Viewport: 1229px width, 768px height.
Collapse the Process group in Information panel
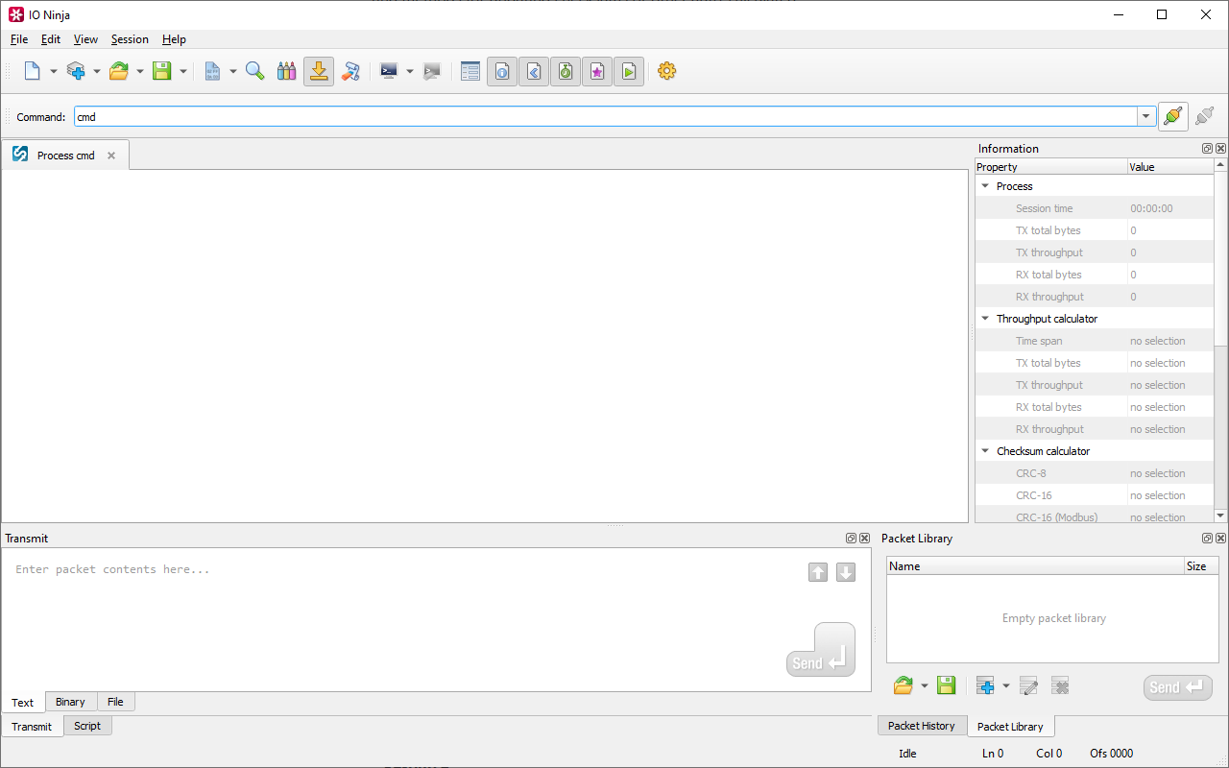(x=985, y=186)
